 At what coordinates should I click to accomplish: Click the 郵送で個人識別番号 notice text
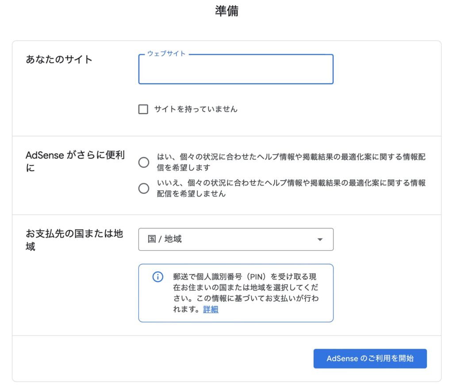[x=246, y=293]
